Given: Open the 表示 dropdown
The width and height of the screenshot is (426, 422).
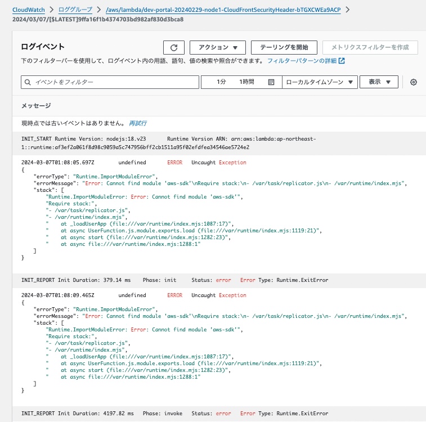Looking at the screenshot, I should tap(379, 82).
